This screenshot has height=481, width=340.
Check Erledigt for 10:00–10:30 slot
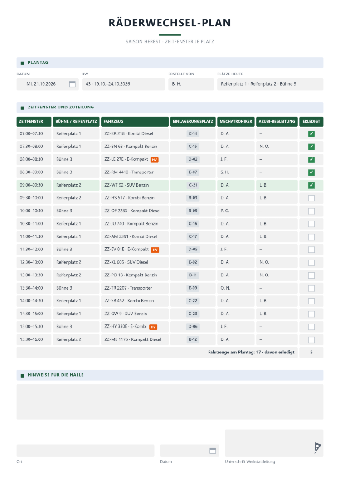point(311,211)
